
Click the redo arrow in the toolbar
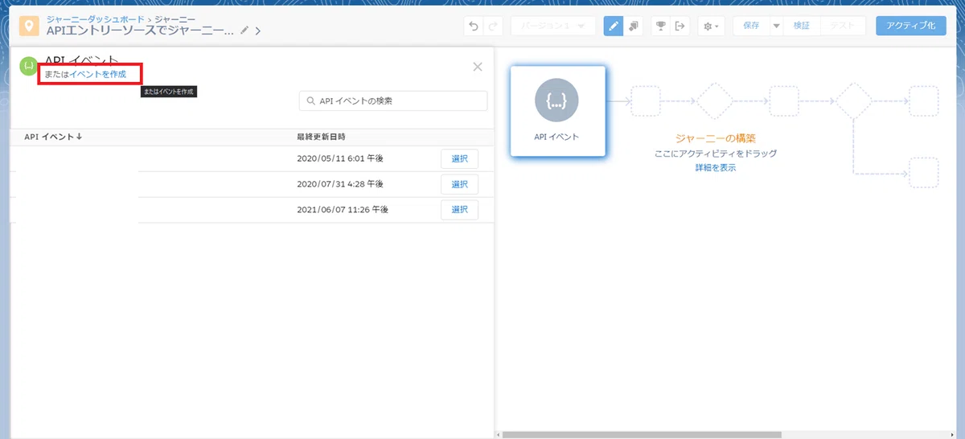coord(493,26)
